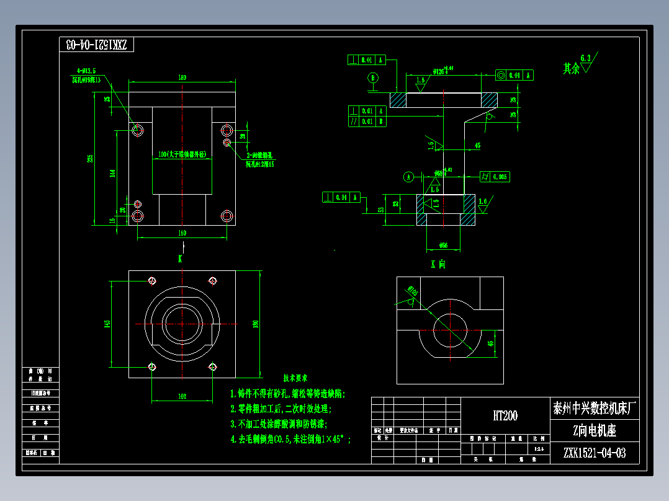This screenshot has height=501, width=669.
Task: Click the 45 dimension in the K 向 view
Action: 490,344
